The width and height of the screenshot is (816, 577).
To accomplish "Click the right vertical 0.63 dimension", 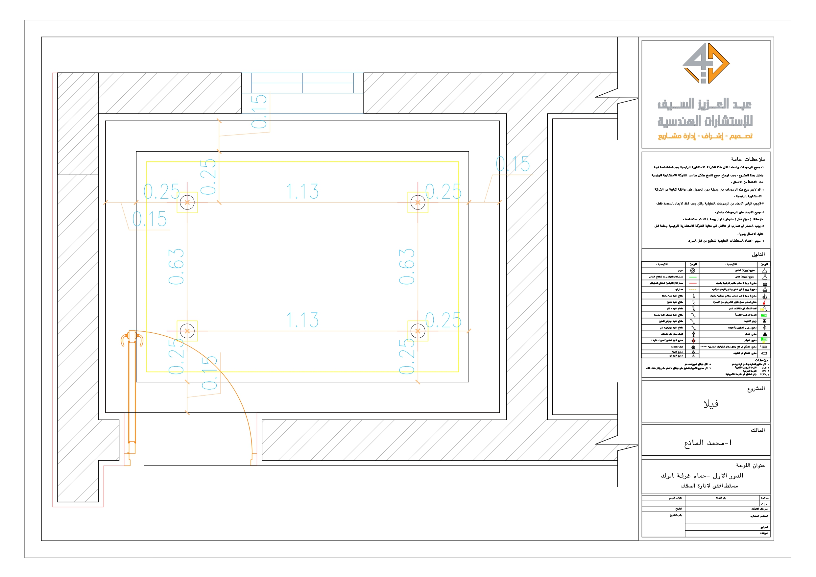I will click(x=407, y=267).
